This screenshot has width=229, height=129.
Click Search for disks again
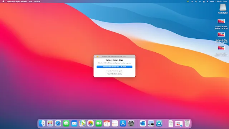pos(114,71)
